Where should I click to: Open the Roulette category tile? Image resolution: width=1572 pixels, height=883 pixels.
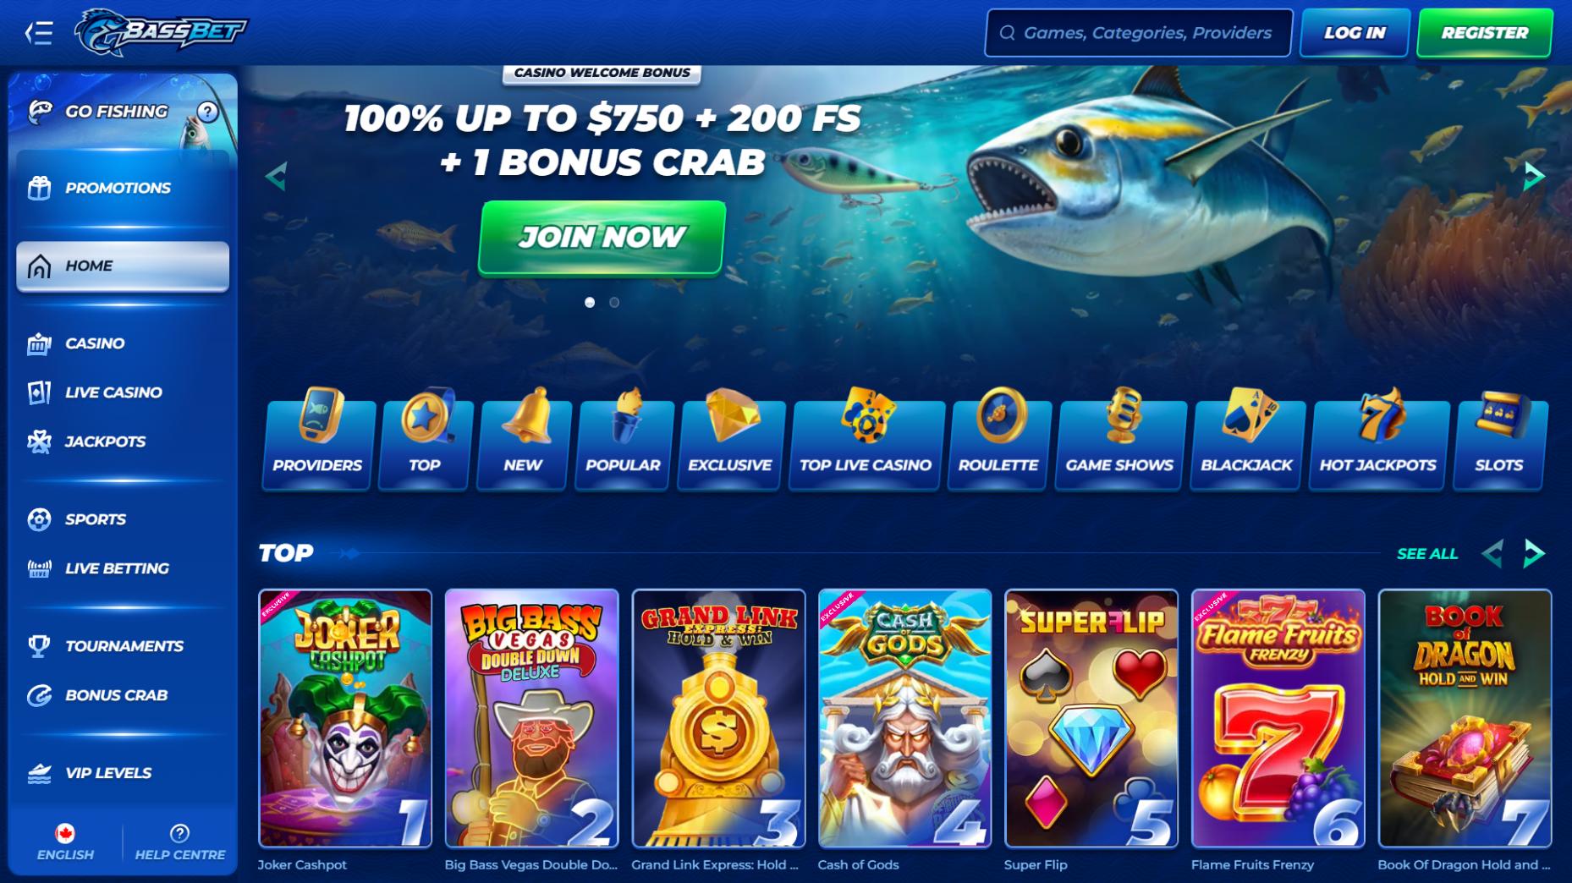(998, 440)
